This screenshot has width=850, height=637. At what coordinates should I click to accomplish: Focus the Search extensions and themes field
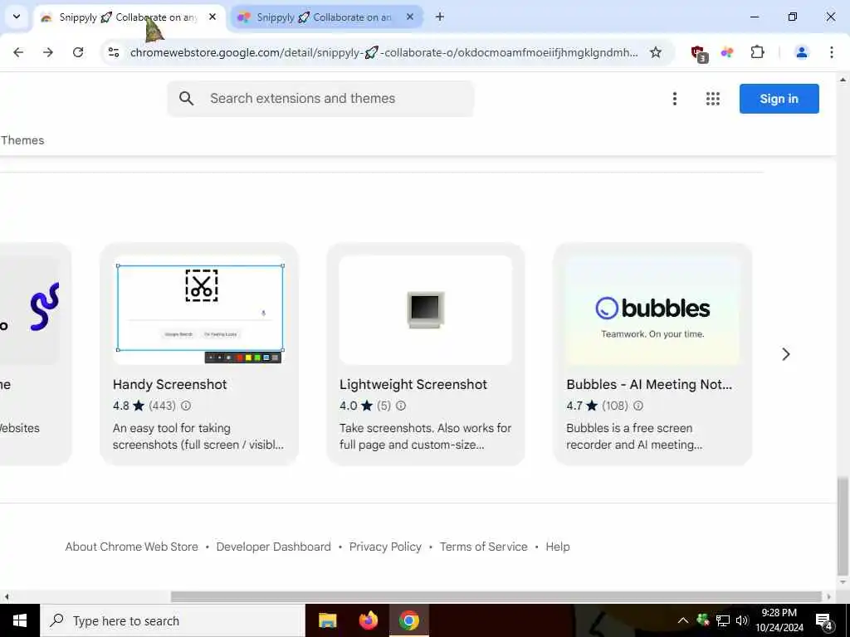coord(320,98)
